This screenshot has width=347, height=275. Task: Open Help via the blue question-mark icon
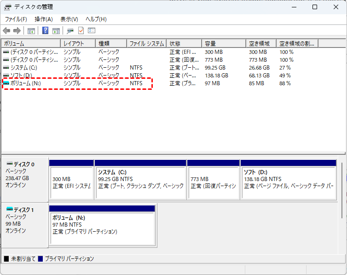tap(46, 31)
